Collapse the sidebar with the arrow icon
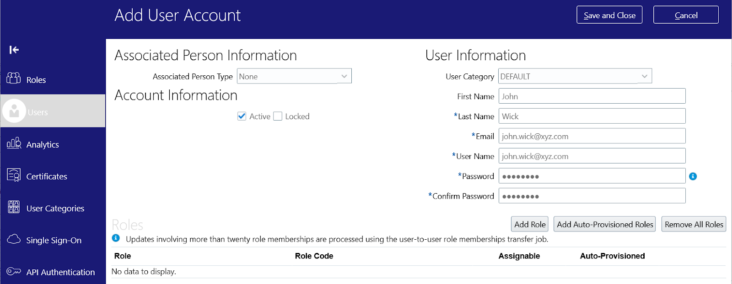Viewport: 732px width, 284px height. click(14, 50)
